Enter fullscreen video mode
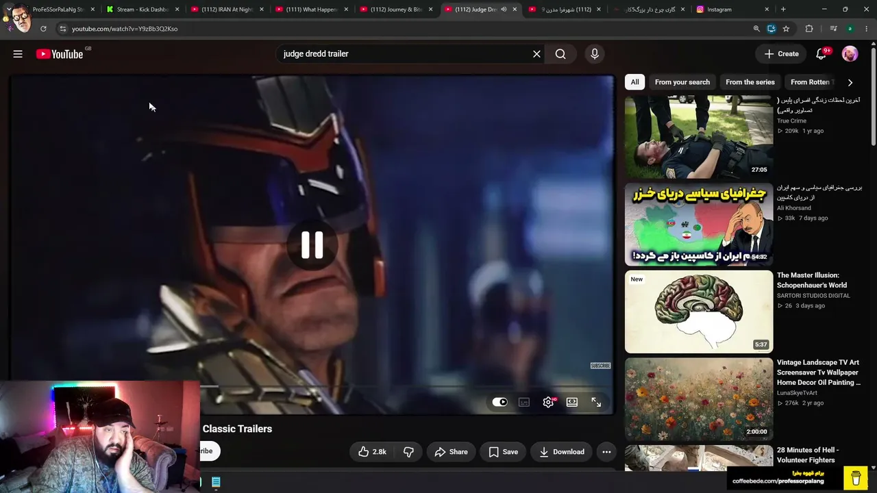The image size is (877, 493). [596, 402]
